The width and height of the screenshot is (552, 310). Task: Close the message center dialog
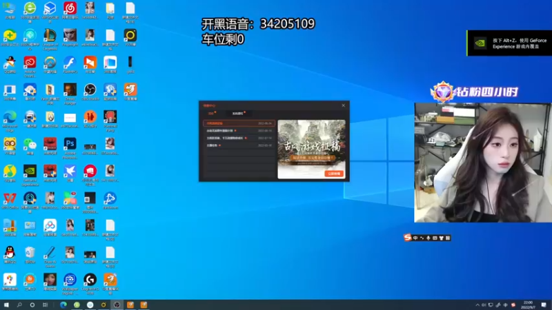[x=343, y=105]
